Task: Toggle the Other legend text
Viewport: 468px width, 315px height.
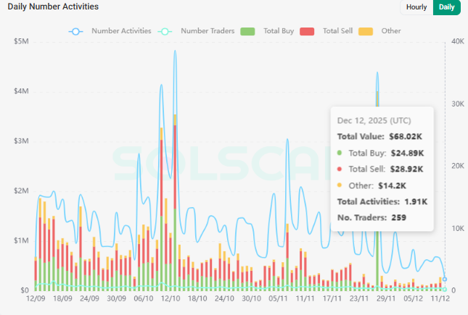Action: coord(390,31)
